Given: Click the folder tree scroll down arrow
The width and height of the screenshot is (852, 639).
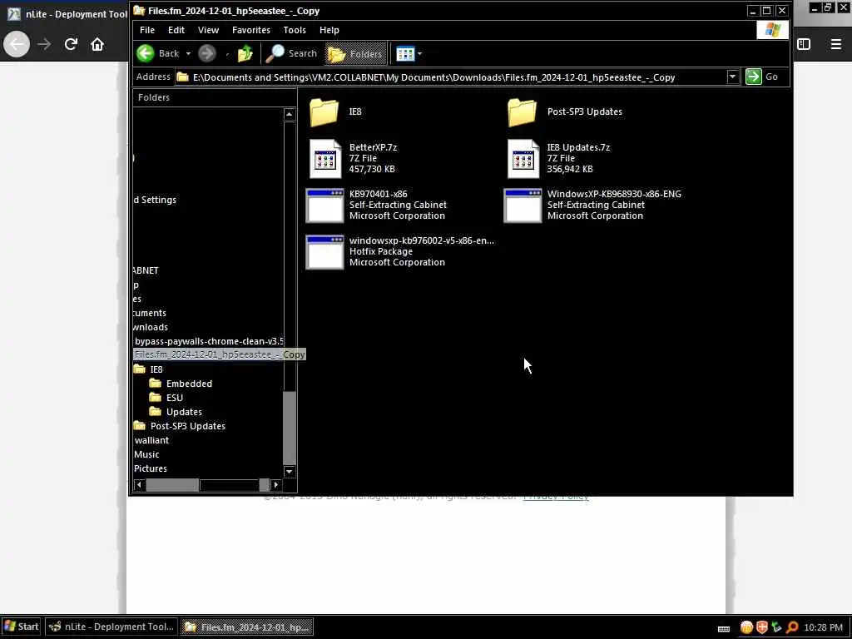Looking at the screenshot, I should pyautogui.click(x=289, y=471).
